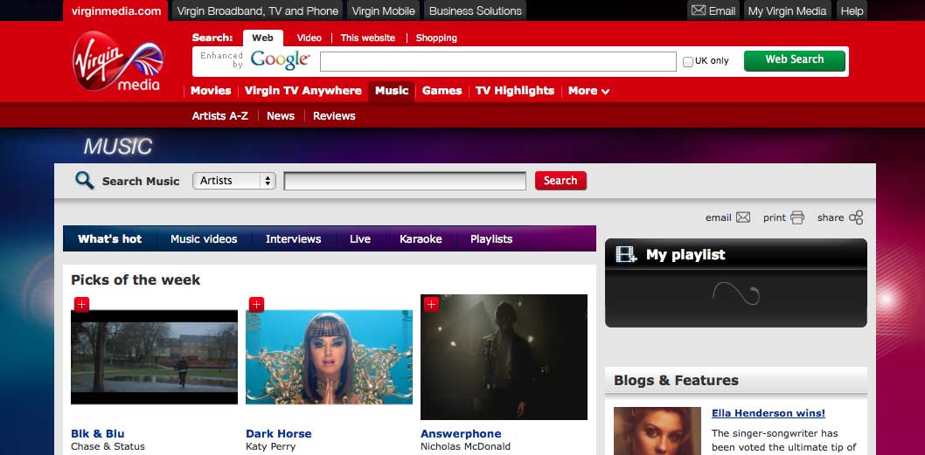Open the Dark Horse video thumbnail
This screenshot has width=925, height=455.
click(x=330, y=357)
